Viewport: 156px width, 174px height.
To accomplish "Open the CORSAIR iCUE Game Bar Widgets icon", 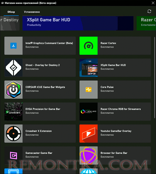I will coord(13,90).
